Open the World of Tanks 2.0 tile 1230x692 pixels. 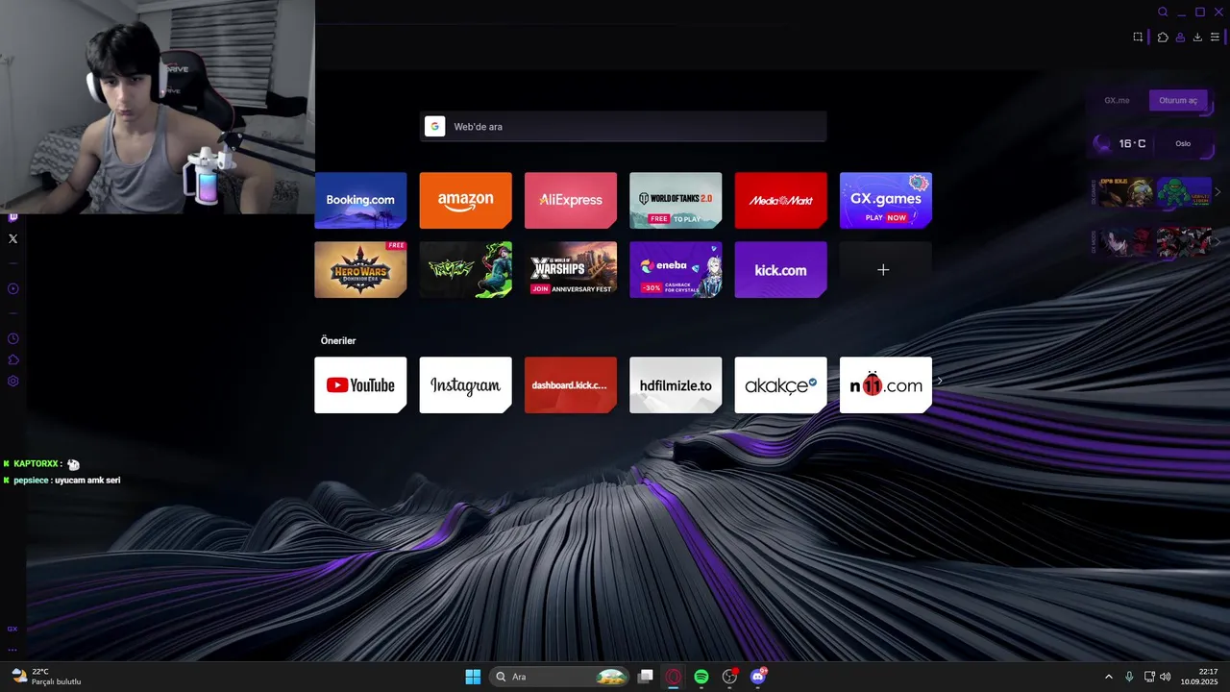[676, 200]
